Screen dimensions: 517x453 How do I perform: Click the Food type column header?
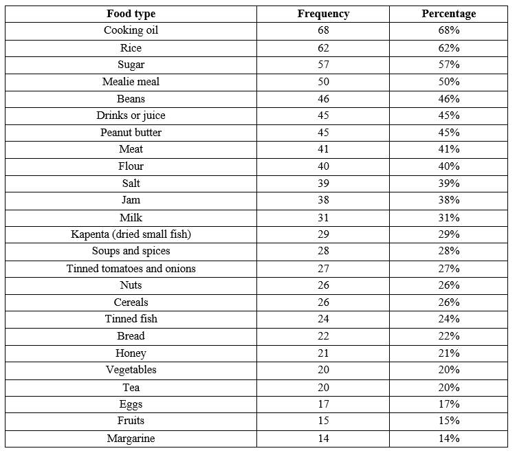coord(131,14)
